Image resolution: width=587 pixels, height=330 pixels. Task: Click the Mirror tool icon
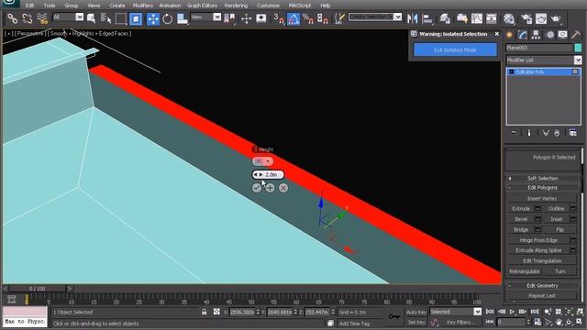[412, 18]
